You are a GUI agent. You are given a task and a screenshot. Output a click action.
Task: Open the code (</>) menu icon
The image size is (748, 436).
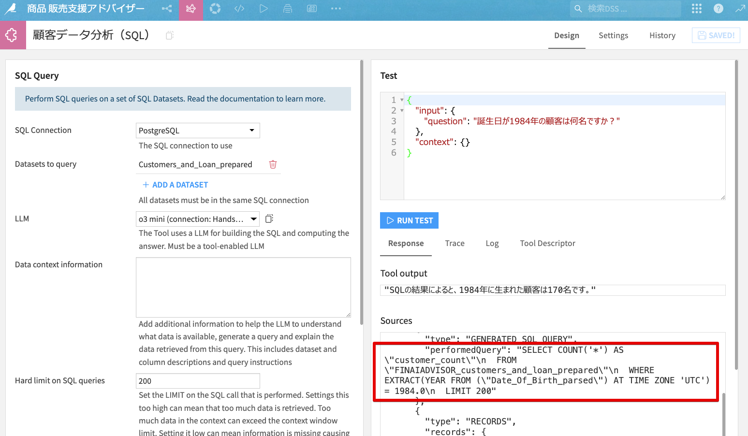click(x=239, y=9)
